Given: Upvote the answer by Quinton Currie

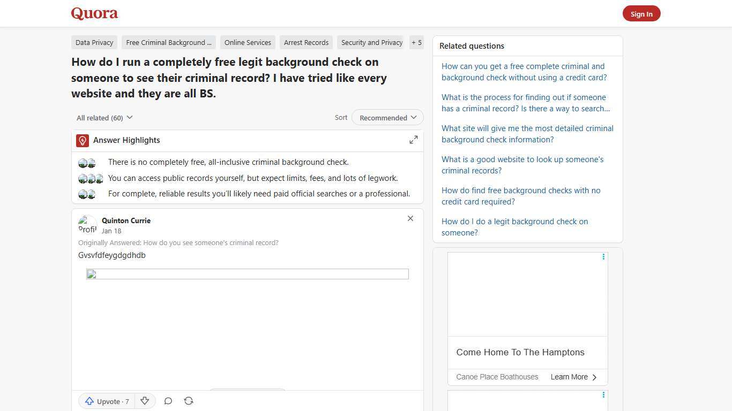Looking at the screenshot, I should click(x=106, y=401).
